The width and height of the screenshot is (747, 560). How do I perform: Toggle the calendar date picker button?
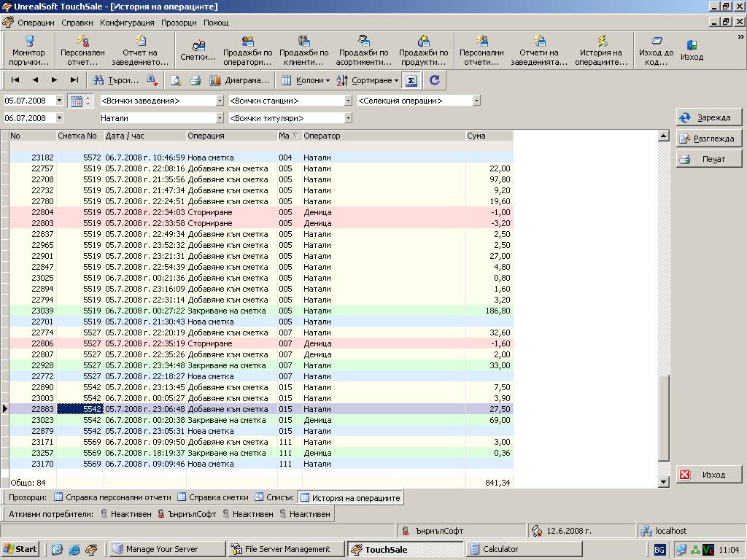[x=76, y=101]
